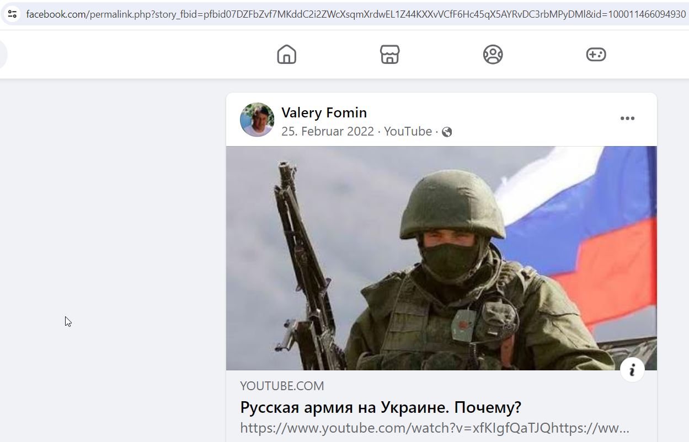
Task: Click the info icon on the video thumbnail
Action: tap(632, 369)
